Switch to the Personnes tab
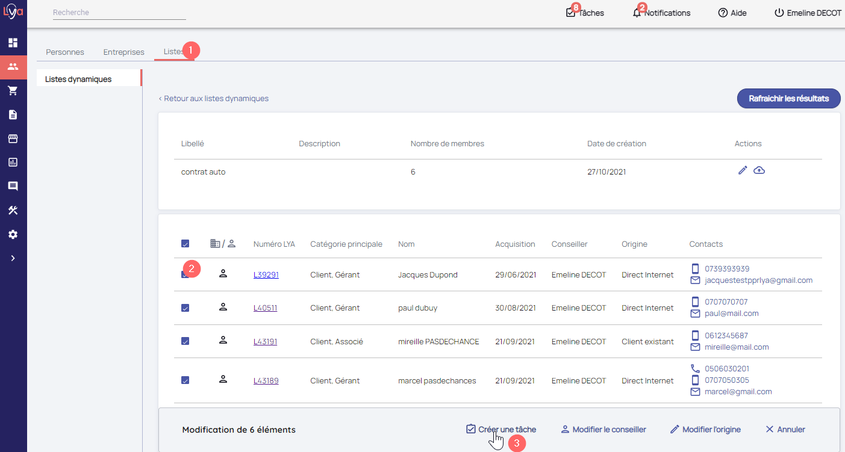The width and height of the screenshot is (845, 452). tap(65, 52)
